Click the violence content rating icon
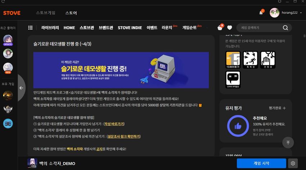This screenshot has width=306, height=170. coord(251,60)
